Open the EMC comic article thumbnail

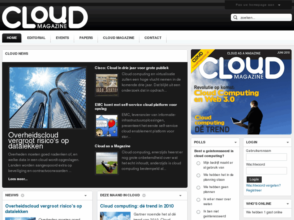click(107, 126)
